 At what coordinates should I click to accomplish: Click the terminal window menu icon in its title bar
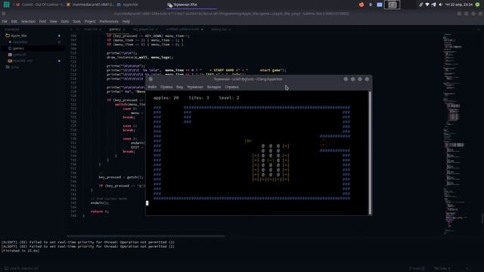pyautogui.click(x=150, y=79)
